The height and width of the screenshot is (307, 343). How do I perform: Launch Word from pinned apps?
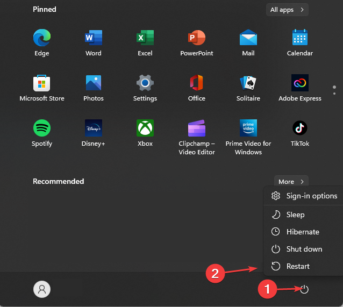tap(94, 42)
